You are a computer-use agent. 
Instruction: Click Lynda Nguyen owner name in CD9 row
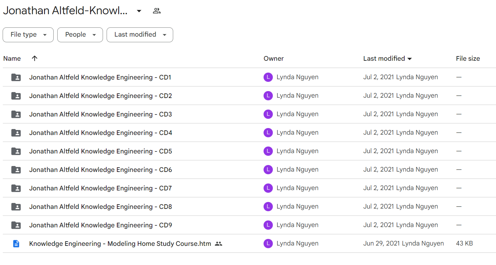297,225
